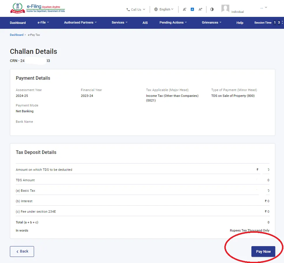Click the Back button

click(22, 251)
